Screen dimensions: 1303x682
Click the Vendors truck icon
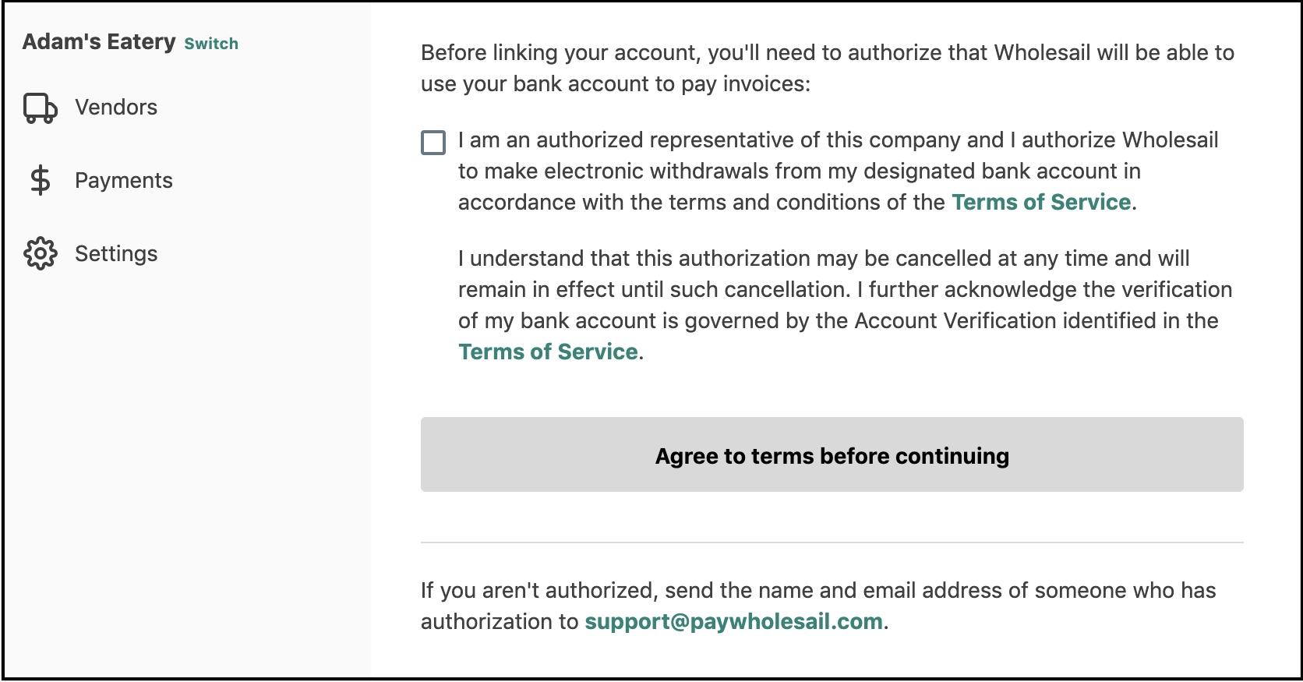point(41,108)
